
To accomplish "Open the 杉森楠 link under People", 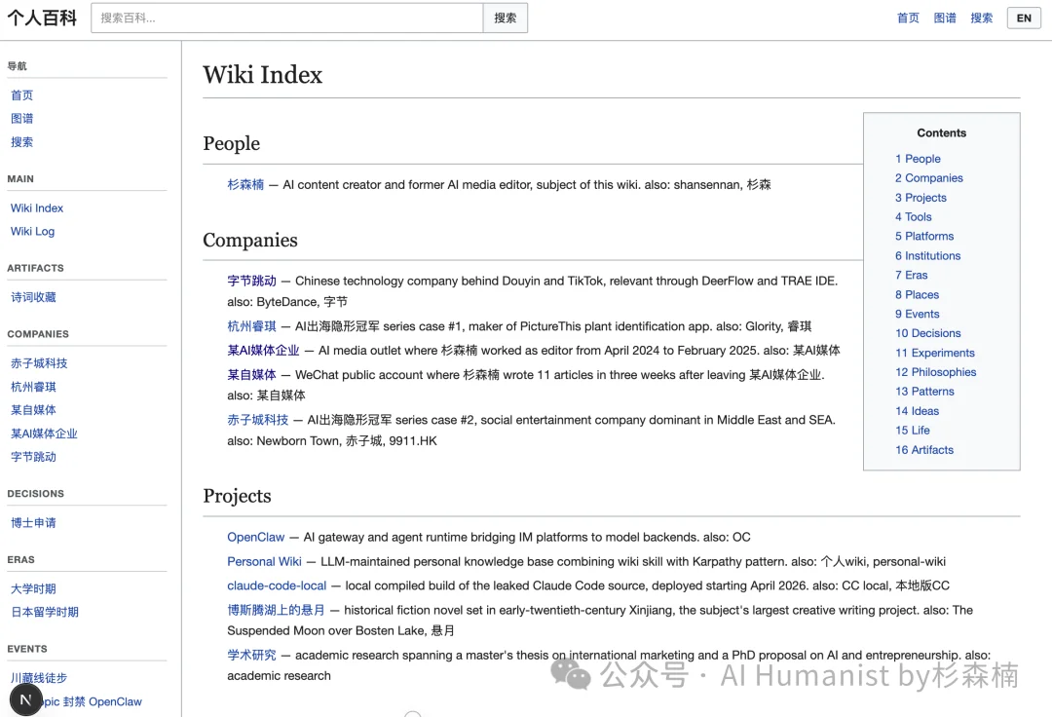I will pos(244,184).
